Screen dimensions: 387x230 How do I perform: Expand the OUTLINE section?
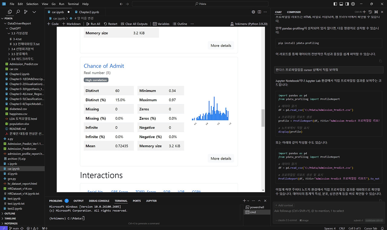point(22,213)
